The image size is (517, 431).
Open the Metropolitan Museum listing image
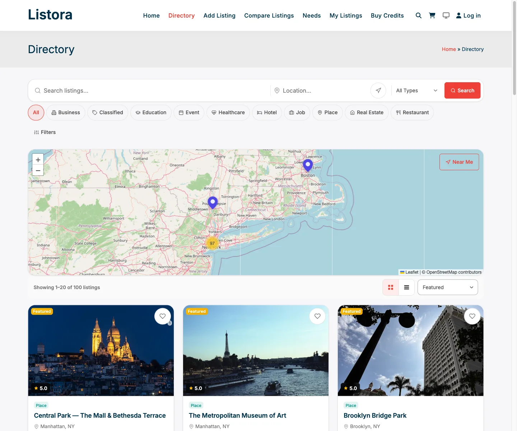coord(256,351)
